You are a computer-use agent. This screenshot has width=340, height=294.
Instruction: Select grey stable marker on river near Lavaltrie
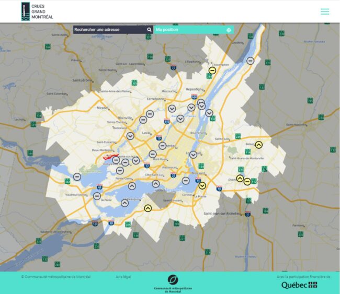251,61
